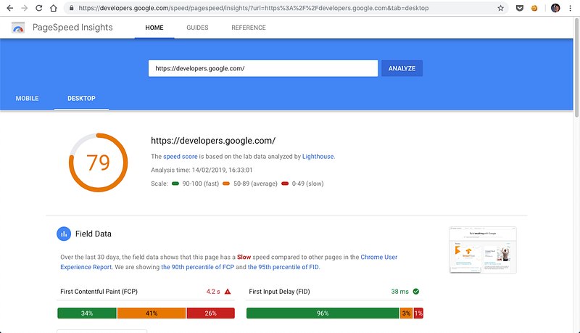Click the PageSpeed Insights logo
This screenshot has width=580, height=333.
point(18,28)
